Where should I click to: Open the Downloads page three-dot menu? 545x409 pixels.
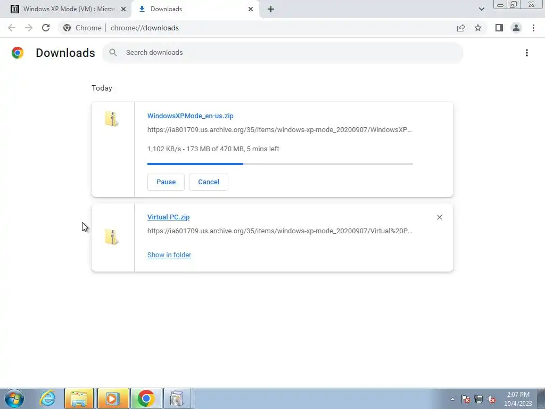[x=527, y=53]
